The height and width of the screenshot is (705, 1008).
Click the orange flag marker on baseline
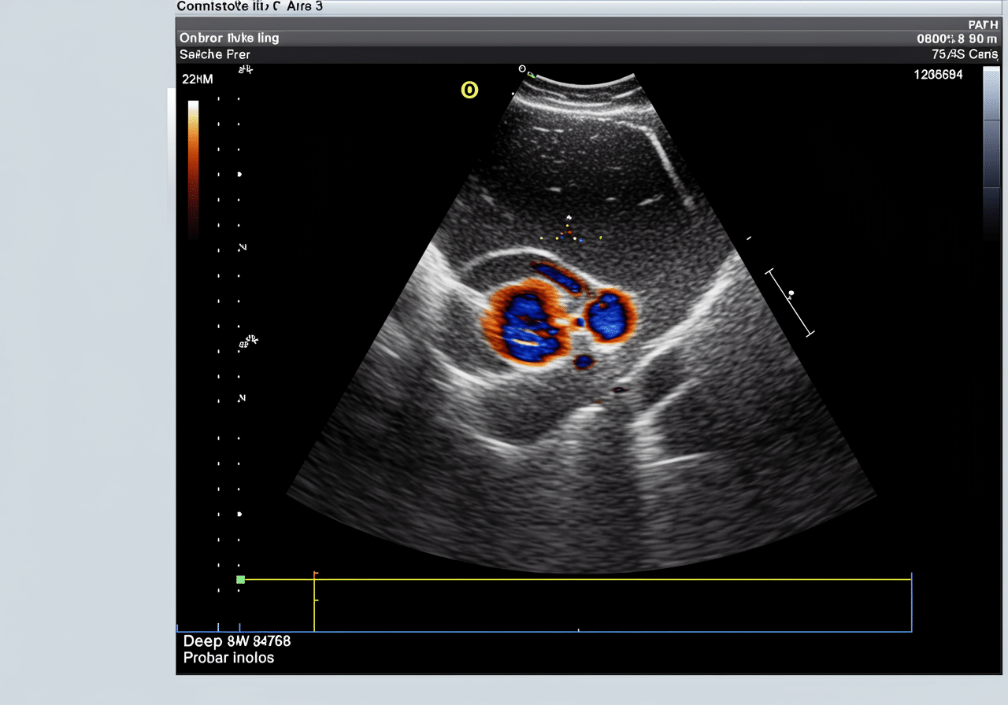pos(315,574)
